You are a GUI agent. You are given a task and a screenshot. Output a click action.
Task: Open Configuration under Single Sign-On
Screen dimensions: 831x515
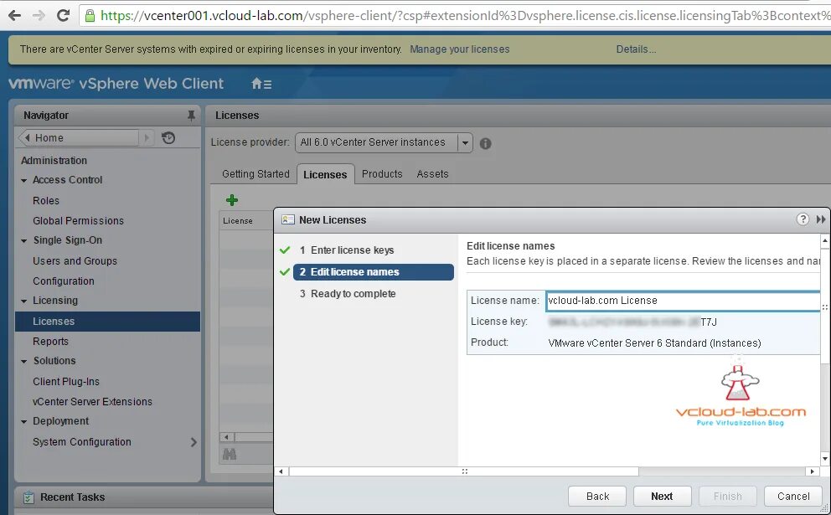pyautogui.click(x=64, y=281)
